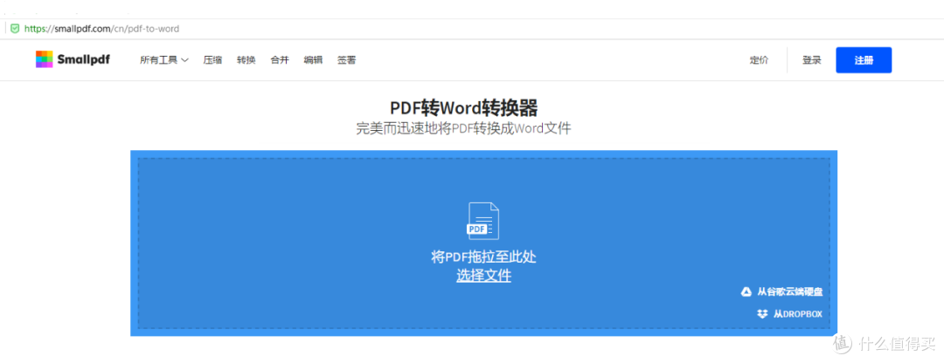
Task: Click the PDF转Word转换器 heading
Action: coord(463,108)
